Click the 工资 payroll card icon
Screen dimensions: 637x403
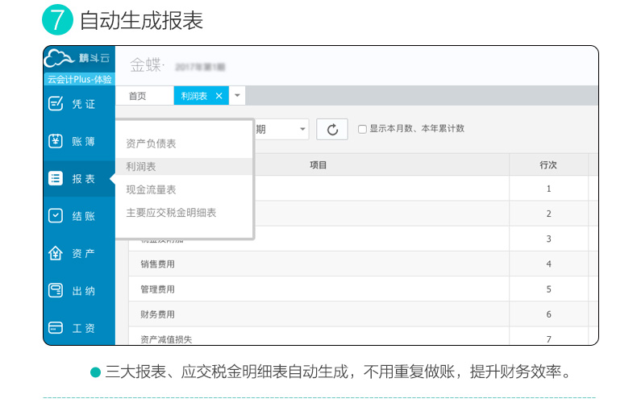[x=56, y=327]
